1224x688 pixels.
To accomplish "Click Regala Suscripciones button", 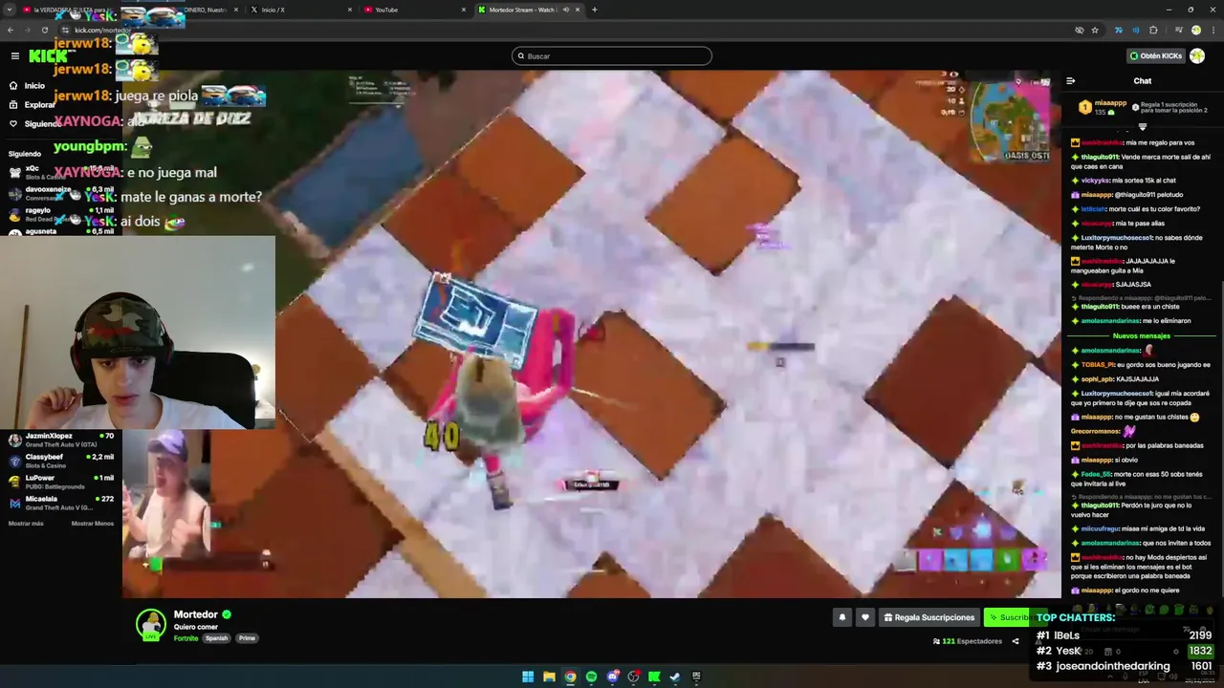I will tap(929, 617).
